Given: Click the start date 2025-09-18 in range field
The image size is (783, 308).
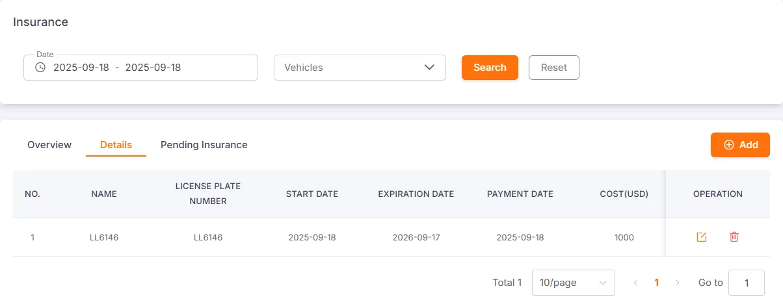Looking at the screenshot, I should point(81,67).
